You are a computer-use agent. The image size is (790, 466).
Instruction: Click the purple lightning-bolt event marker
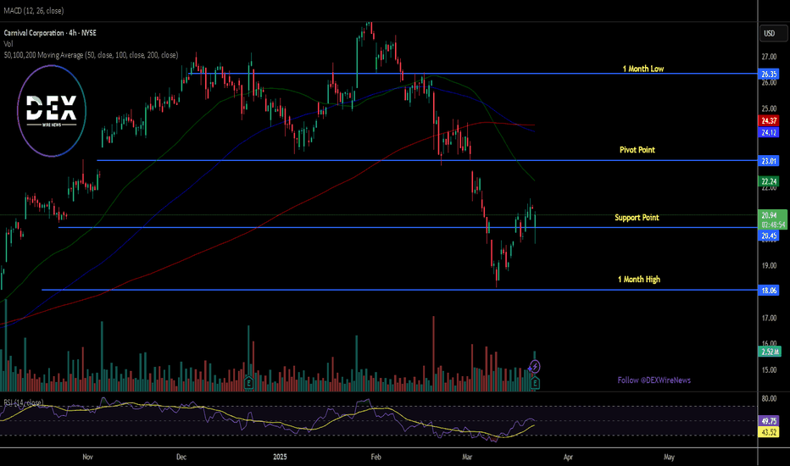(x=535, y=366)
